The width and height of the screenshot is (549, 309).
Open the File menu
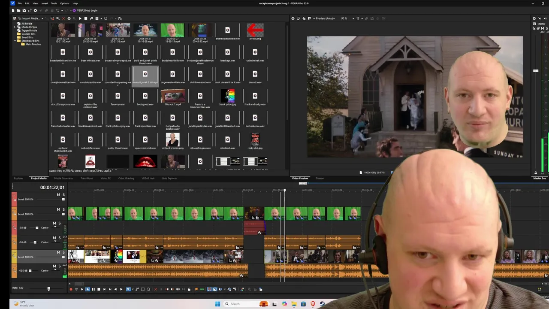click(20, 3)
